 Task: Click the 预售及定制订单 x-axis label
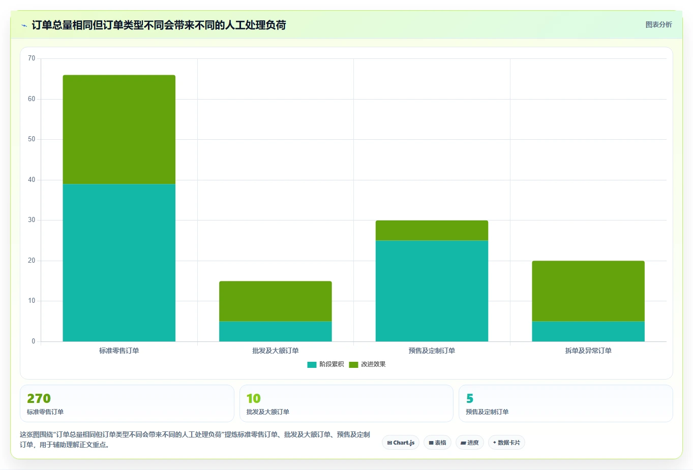click(432, 351)
